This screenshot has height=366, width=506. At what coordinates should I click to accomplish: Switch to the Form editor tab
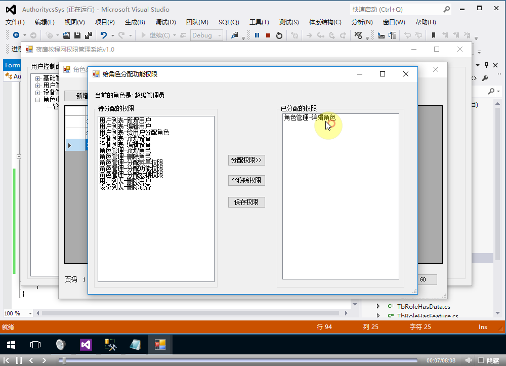[x=12, y=65]
